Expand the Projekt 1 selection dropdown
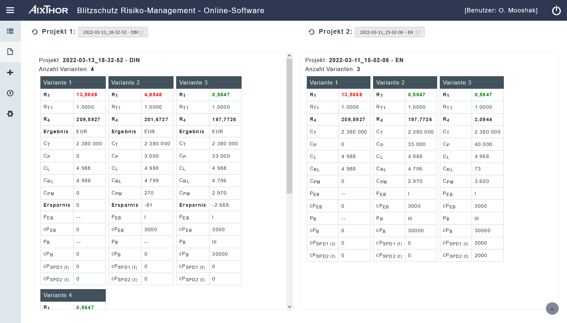Image resolution: width=567 pixels, height=323 pixels. (113, 32)
